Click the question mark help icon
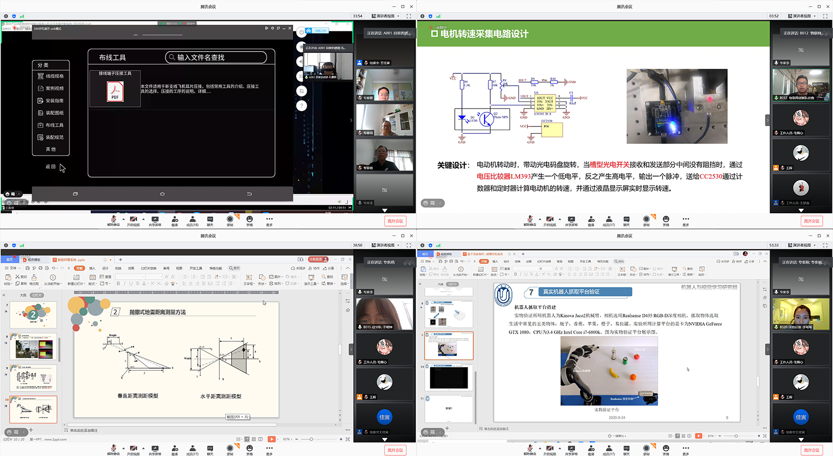 [302, 106]
